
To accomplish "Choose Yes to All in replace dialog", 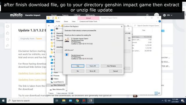I will (x=92, y=66).
